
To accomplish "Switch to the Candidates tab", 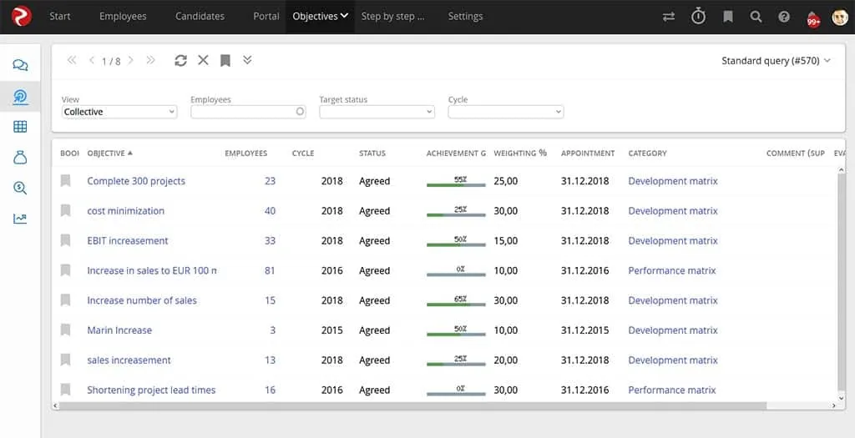I will pos(200,17).
